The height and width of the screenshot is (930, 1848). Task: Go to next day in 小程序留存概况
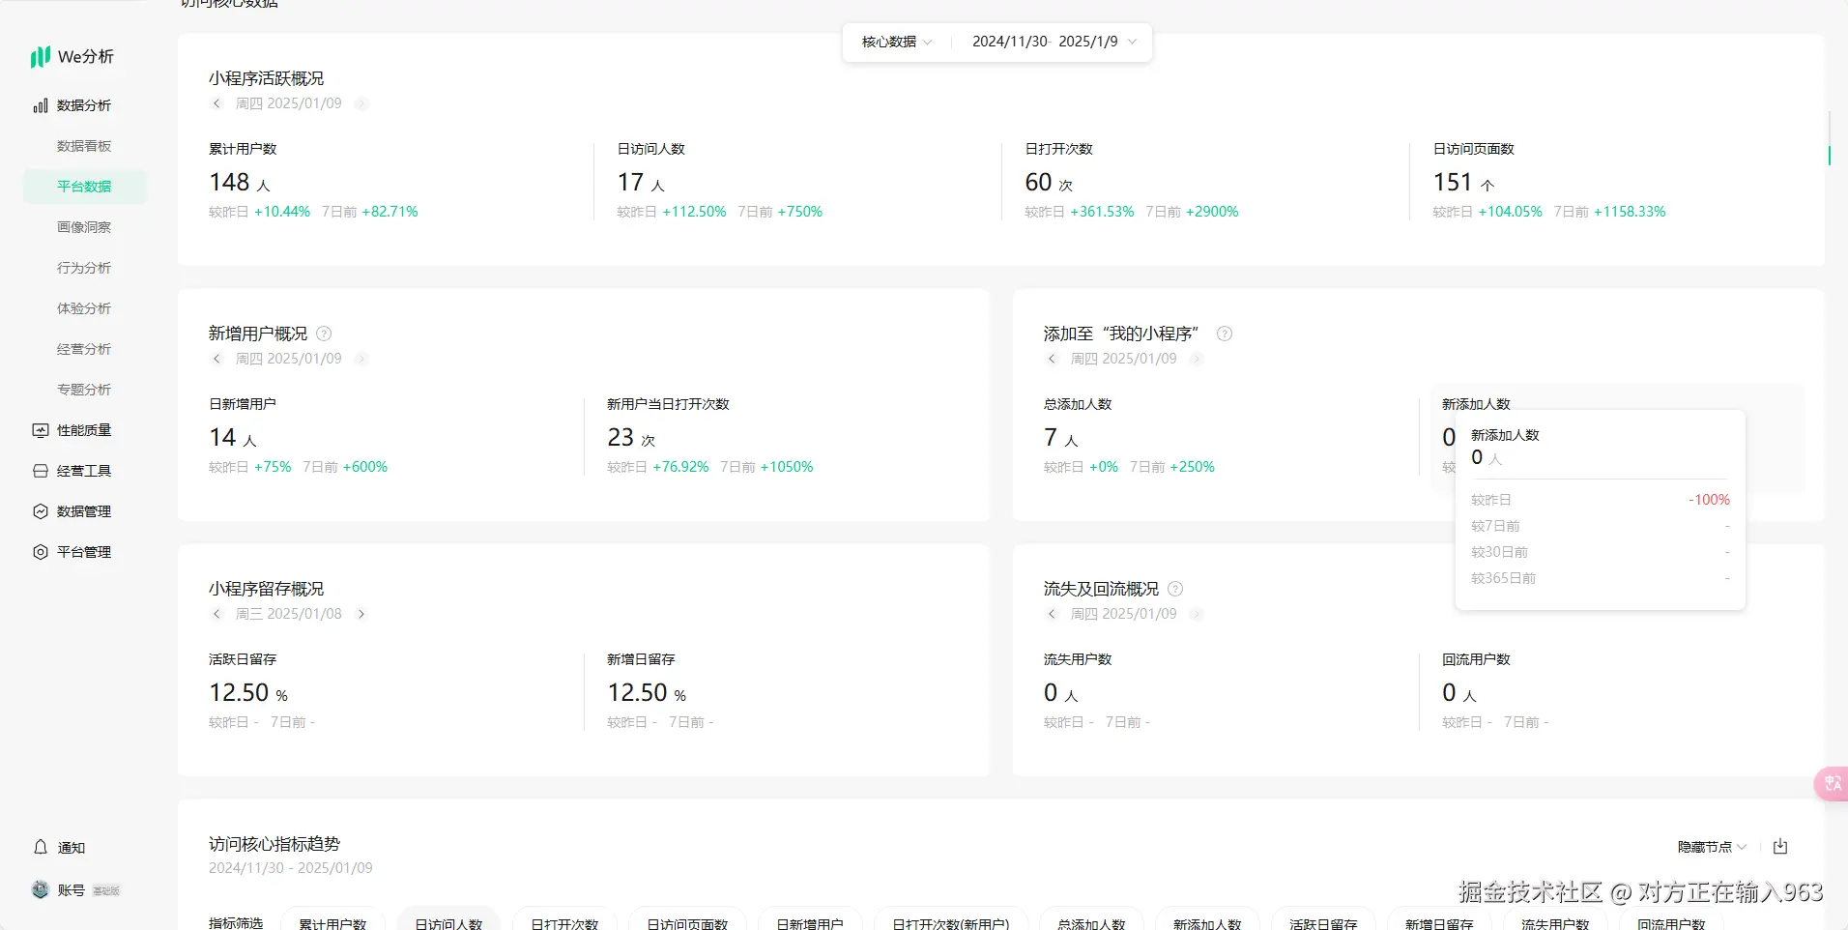pos(361,614)
